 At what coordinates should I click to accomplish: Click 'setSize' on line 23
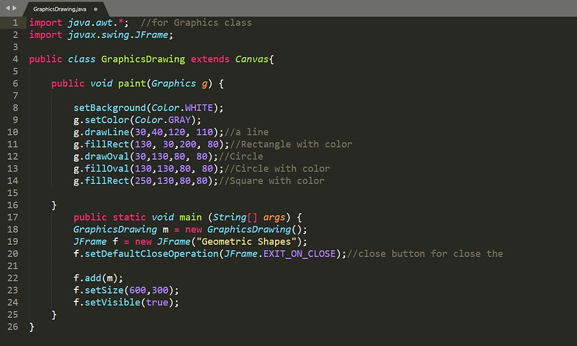pos(104,290)
